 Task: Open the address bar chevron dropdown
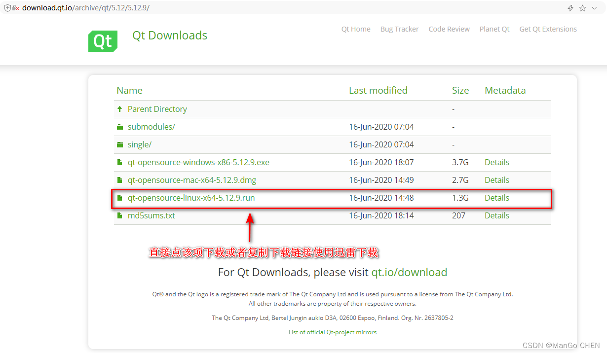[594, 8]
